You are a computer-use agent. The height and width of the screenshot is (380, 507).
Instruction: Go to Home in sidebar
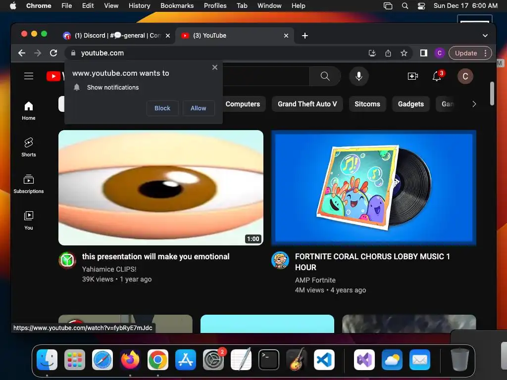point(29,111)
